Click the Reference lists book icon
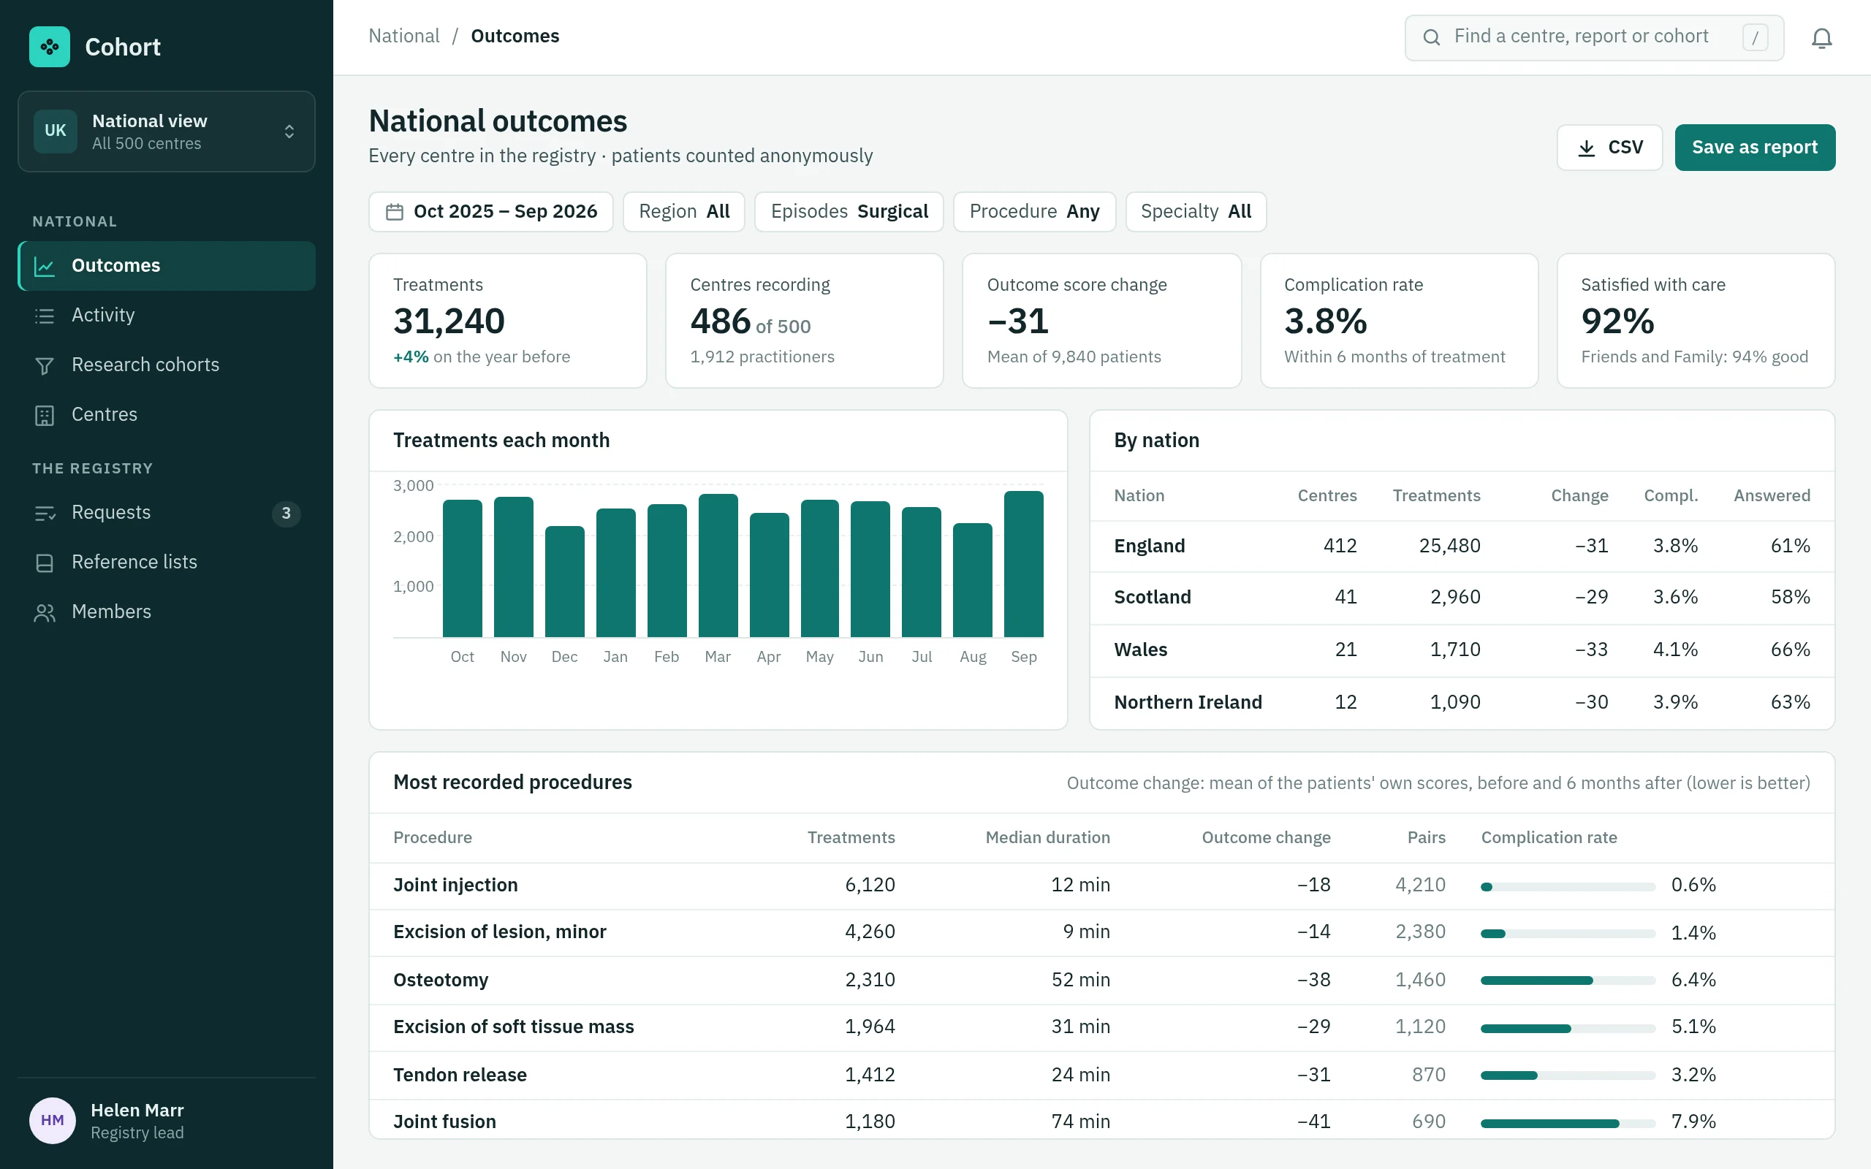1871x1169 pixels. tap(45, 563)
